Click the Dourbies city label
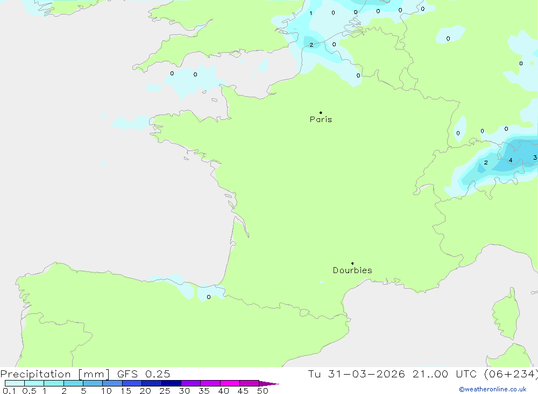 click(352, 270)
